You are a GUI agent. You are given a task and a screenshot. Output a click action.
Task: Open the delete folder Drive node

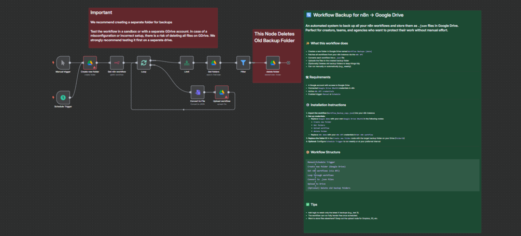(273, 62)
